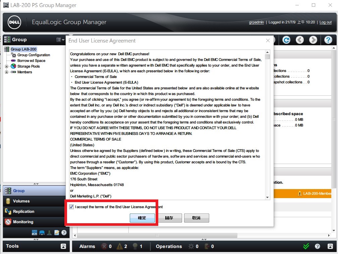Click the 儲存 (Save) button in EULA dialog
The image size is (338, 254).
pos(169,218)
